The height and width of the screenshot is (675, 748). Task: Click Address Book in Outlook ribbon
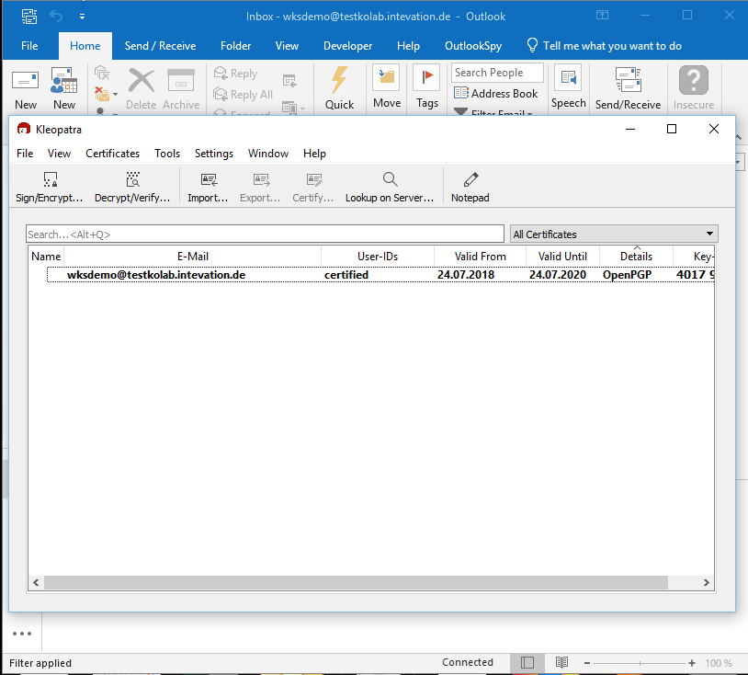click(x=496, y=93)
